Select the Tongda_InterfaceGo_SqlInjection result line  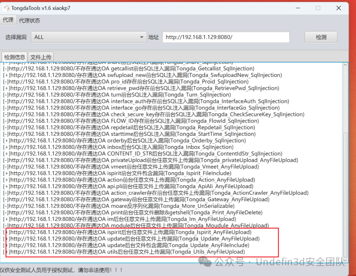tap(141, 108)
